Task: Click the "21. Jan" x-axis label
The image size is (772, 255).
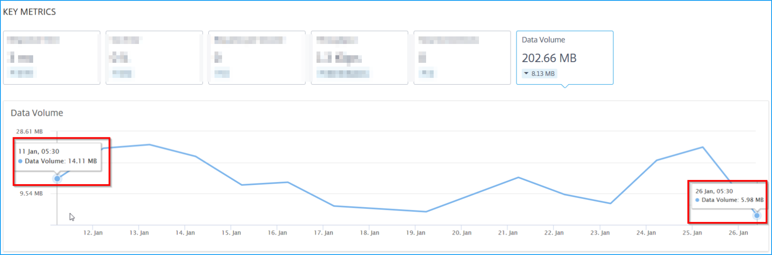Action: point(508,233)
